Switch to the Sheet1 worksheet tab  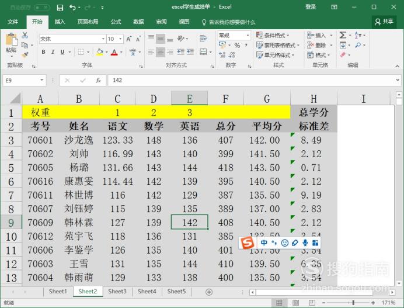[x=58, y=292]
